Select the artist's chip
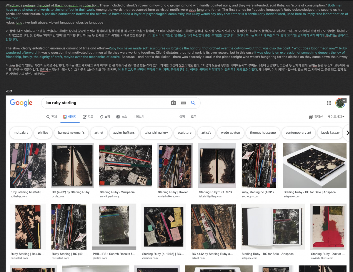The height and width of the screenshot is (272, 353). tap(206, 133)
